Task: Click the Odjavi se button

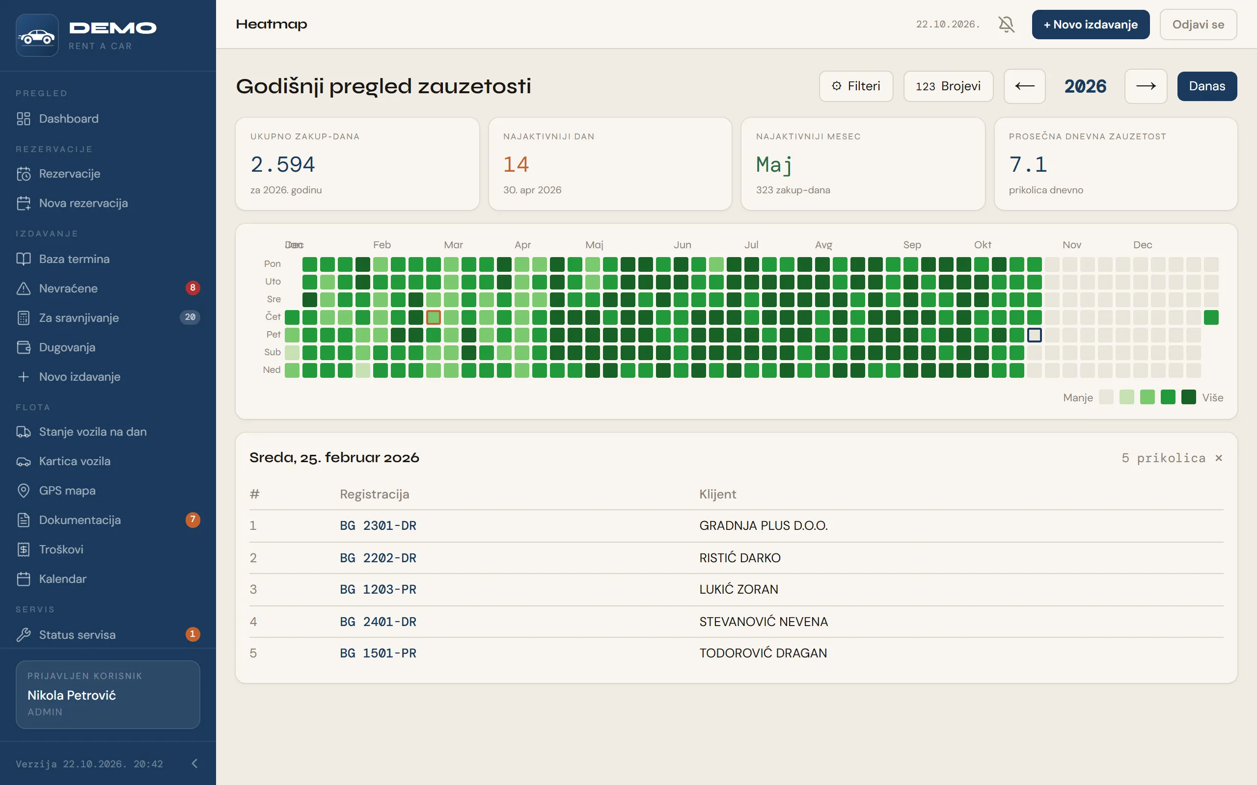Action: pyautogui.click(x=1198, y=25)
